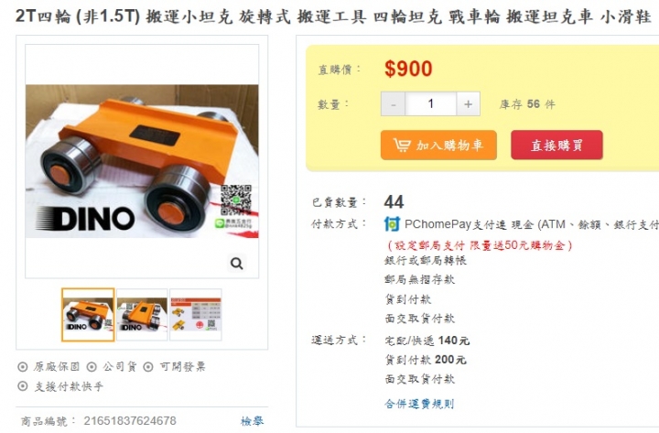Increase quantity with the plus button
Viewport: 659px width, 433px height.
(x=468, y=103)
